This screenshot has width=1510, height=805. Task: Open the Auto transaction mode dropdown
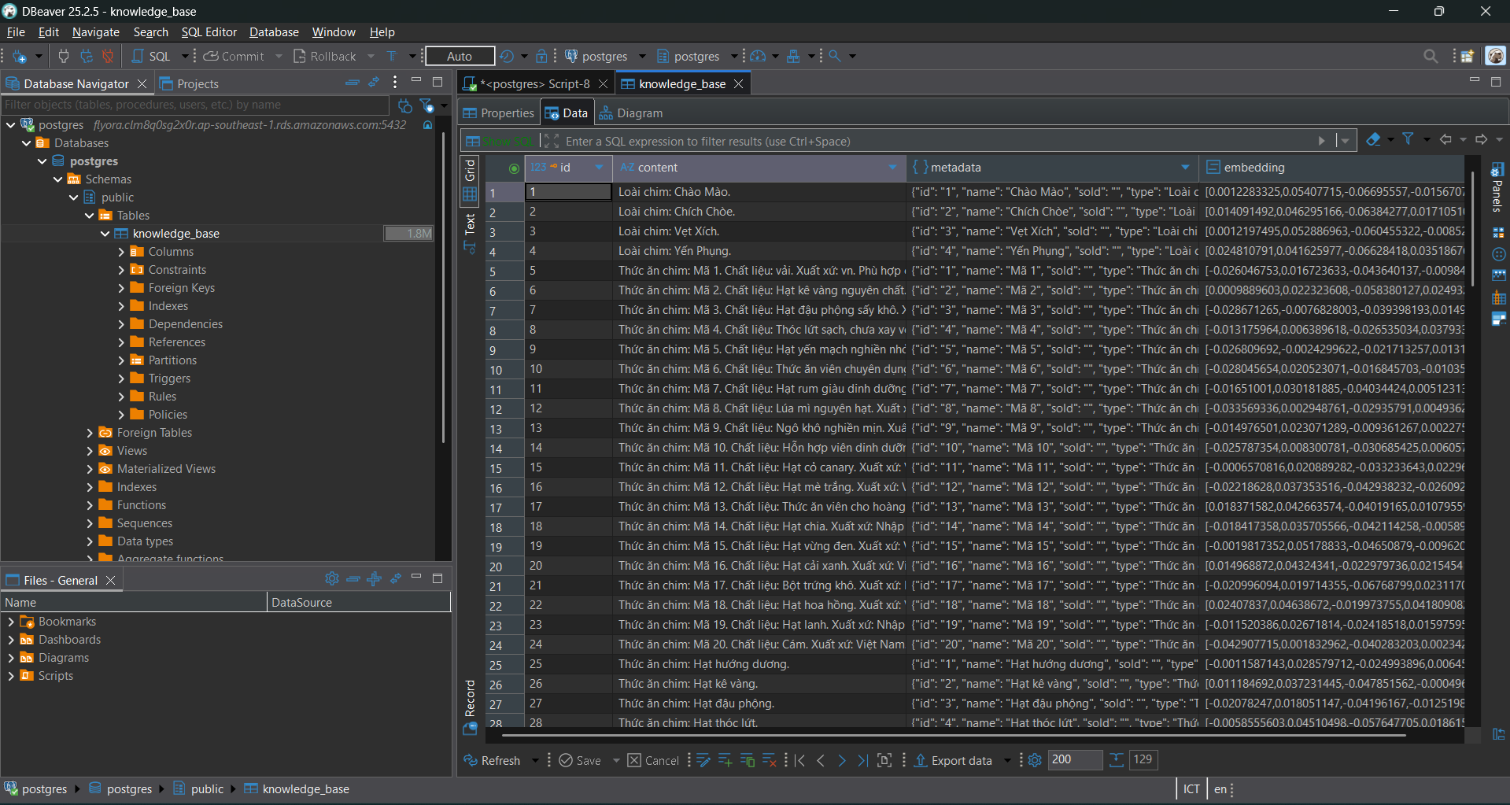click(460, 56)
